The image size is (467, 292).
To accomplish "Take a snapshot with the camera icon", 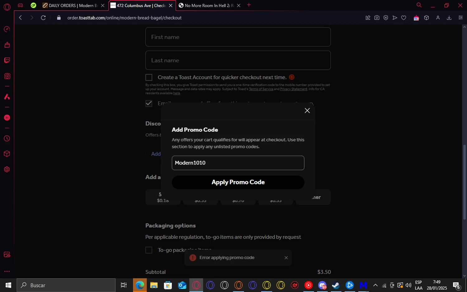I will click(x=377, y=18).
